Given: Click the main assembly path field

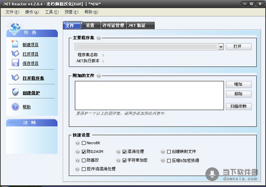Looking at the screenshot, I should point(146,47).
